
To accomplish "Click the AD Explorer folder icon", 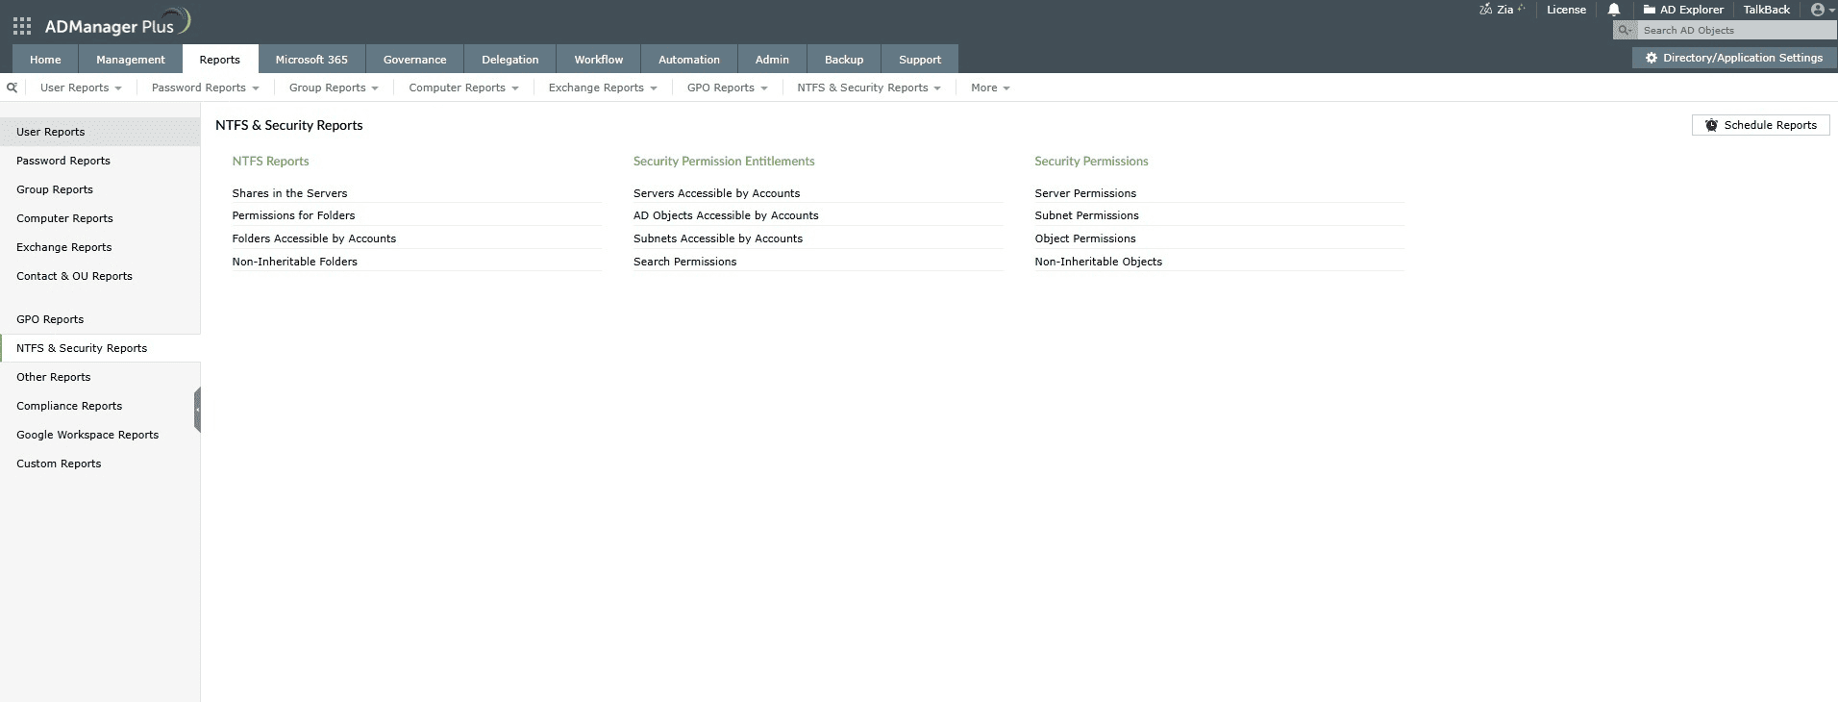I will [x=1650, y=10].
